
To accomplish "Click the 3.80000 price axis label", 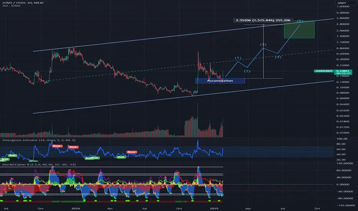I will pyautogui.click(x=343, y=18).
